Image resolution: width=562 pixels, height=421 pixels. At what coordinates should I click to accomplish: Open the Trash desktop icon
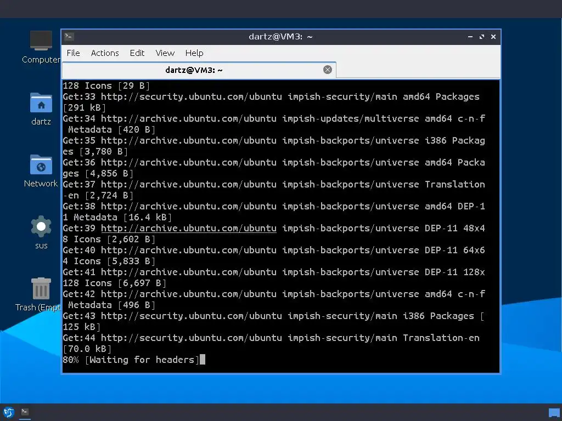[x=38, y=294]
